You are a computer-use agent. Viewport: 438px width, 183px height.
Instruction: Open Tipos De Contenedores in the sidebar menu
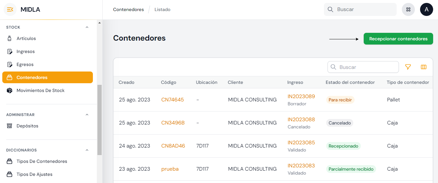[42, 161]
